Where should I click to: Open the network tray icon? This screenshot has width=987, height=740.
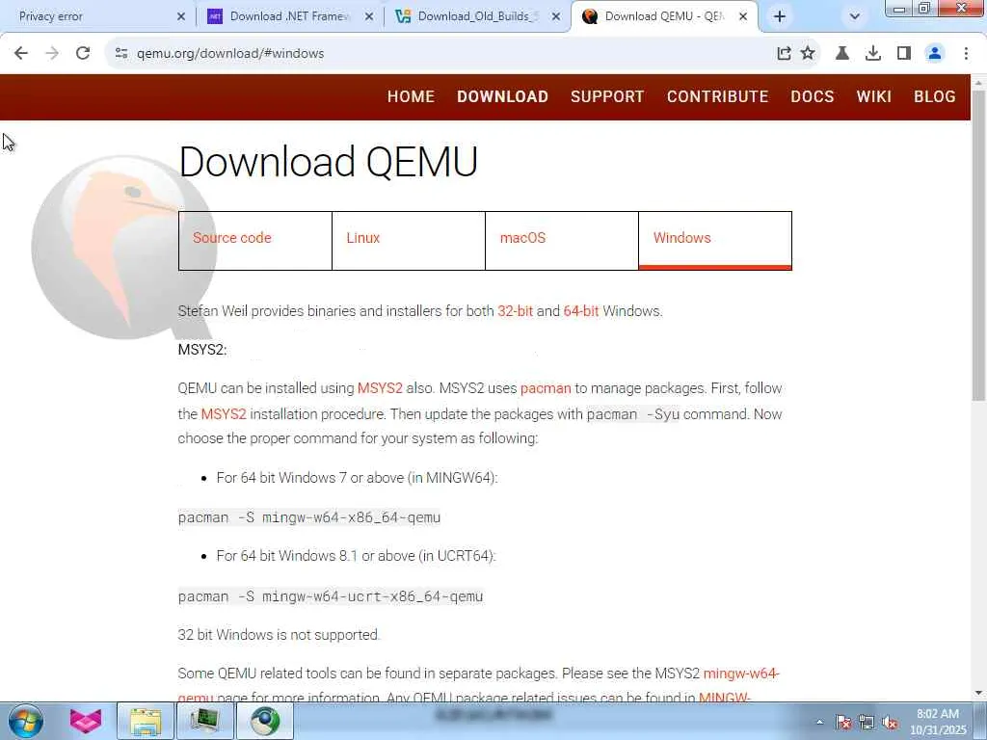point(867,723)
